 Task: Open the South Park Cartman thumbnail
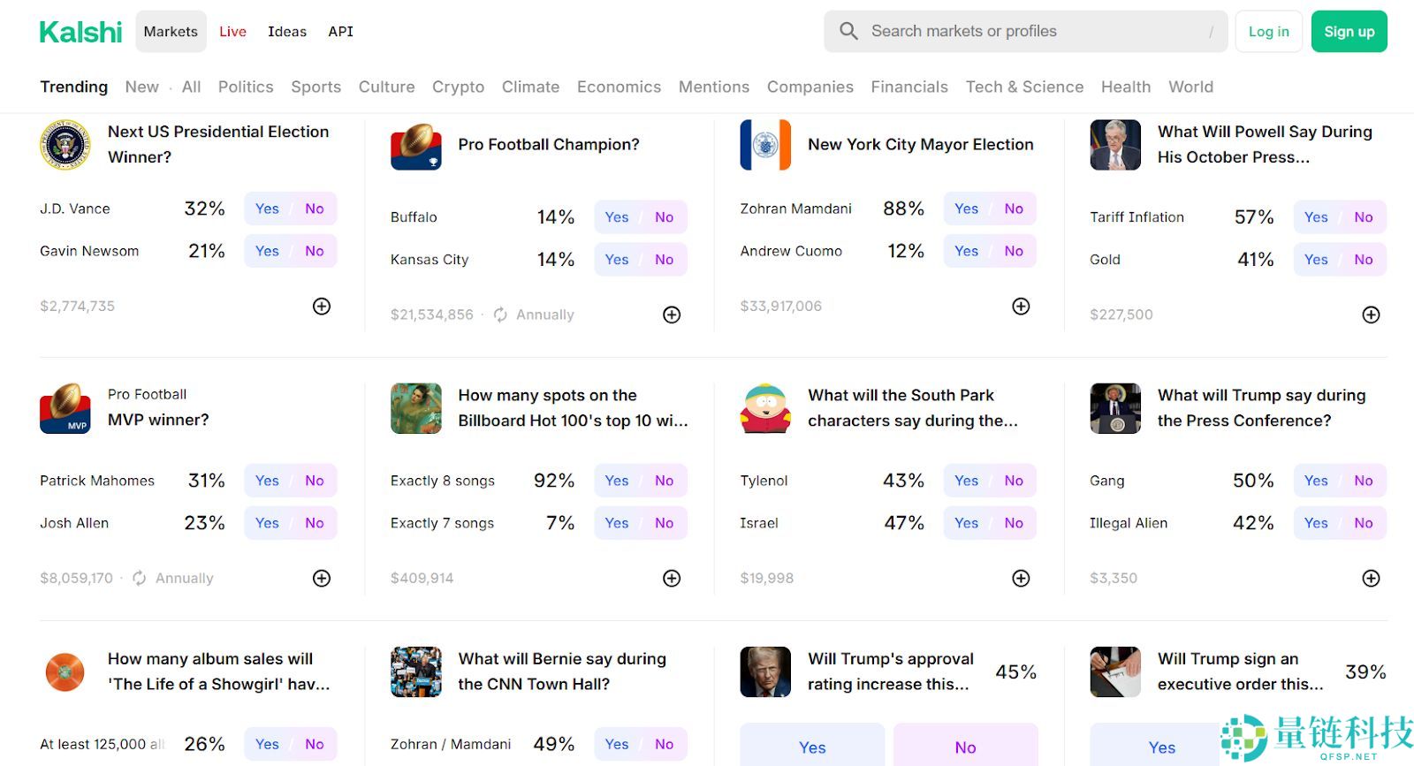pos(765,408)
